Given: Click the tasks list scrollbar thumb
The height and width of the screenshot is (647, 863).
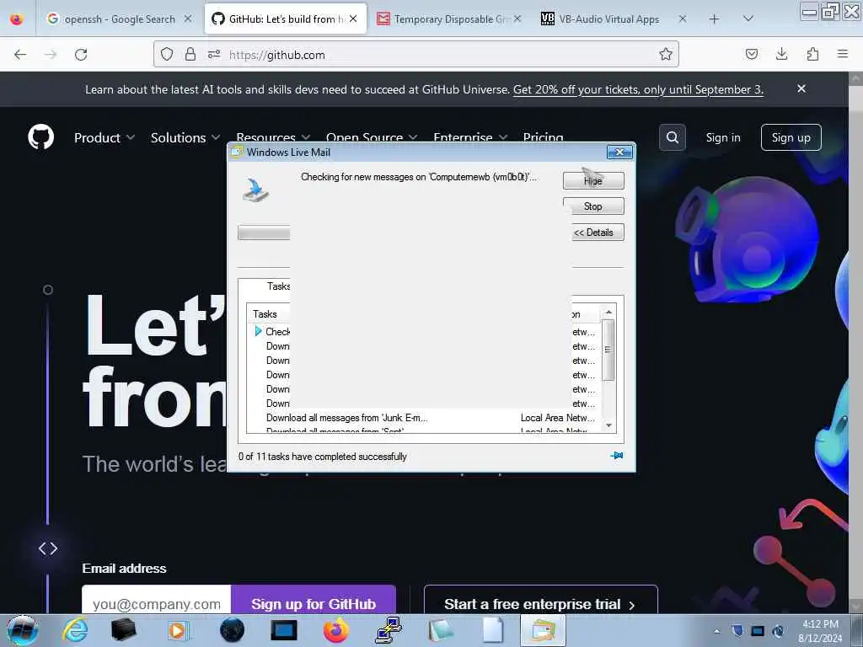Looking at the screenshot, I should 608,350.
